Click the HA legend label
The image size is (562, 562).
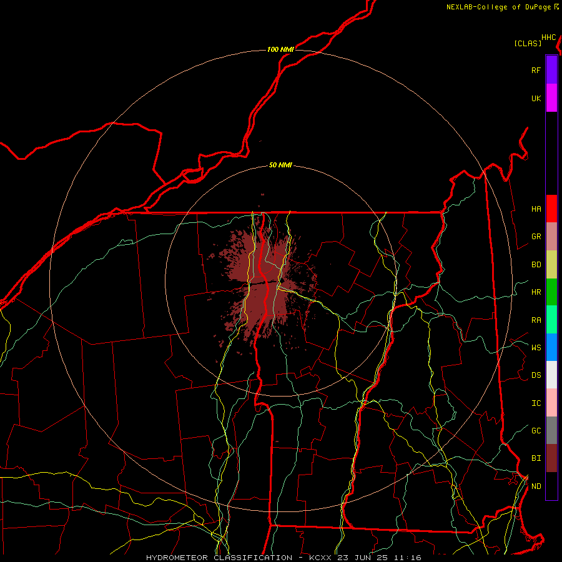coord(536,209)
